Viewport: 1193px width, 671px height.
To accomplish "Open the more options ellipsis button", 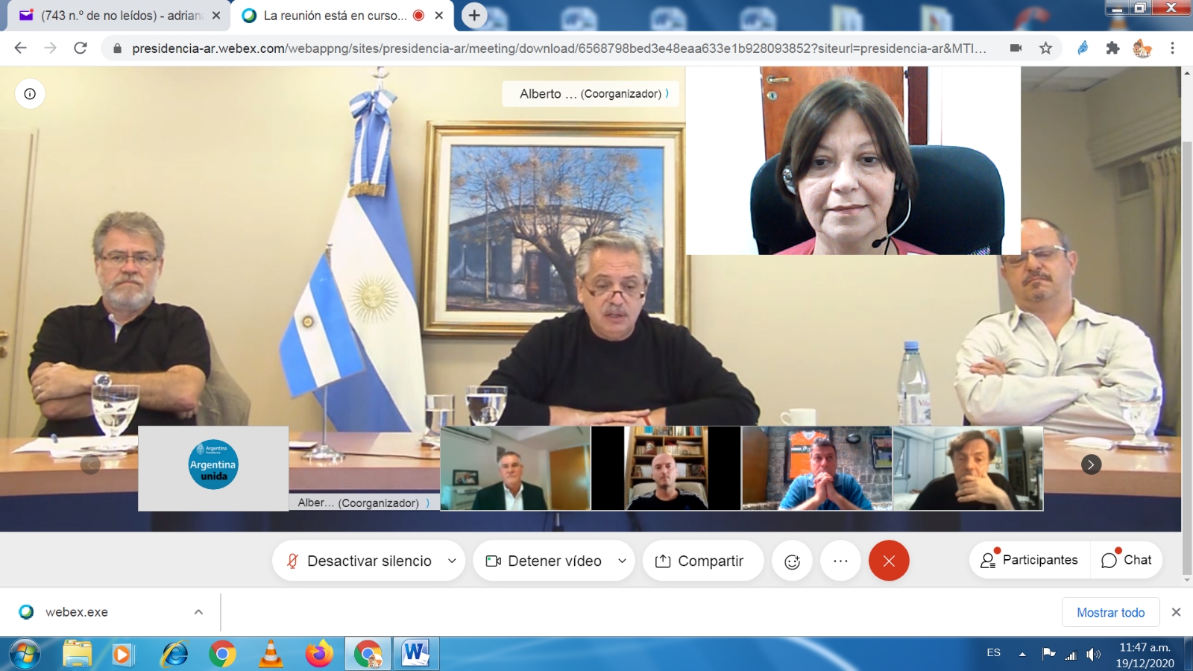I will (x=840, y=561).
